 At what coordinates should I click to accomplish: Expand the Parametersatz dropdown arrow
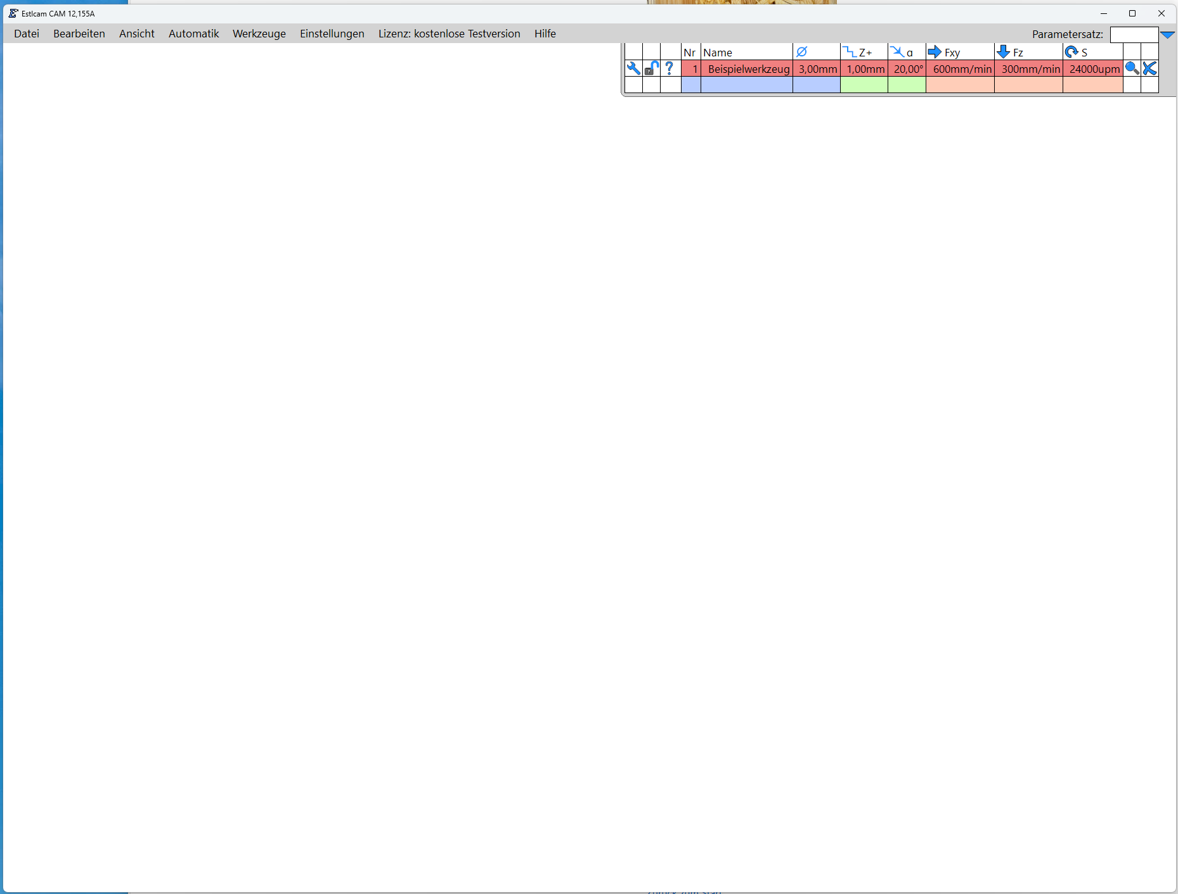pos(1167,35)
